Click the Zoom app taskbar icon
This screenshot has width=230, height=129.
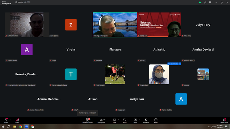[x=27, y=126]
